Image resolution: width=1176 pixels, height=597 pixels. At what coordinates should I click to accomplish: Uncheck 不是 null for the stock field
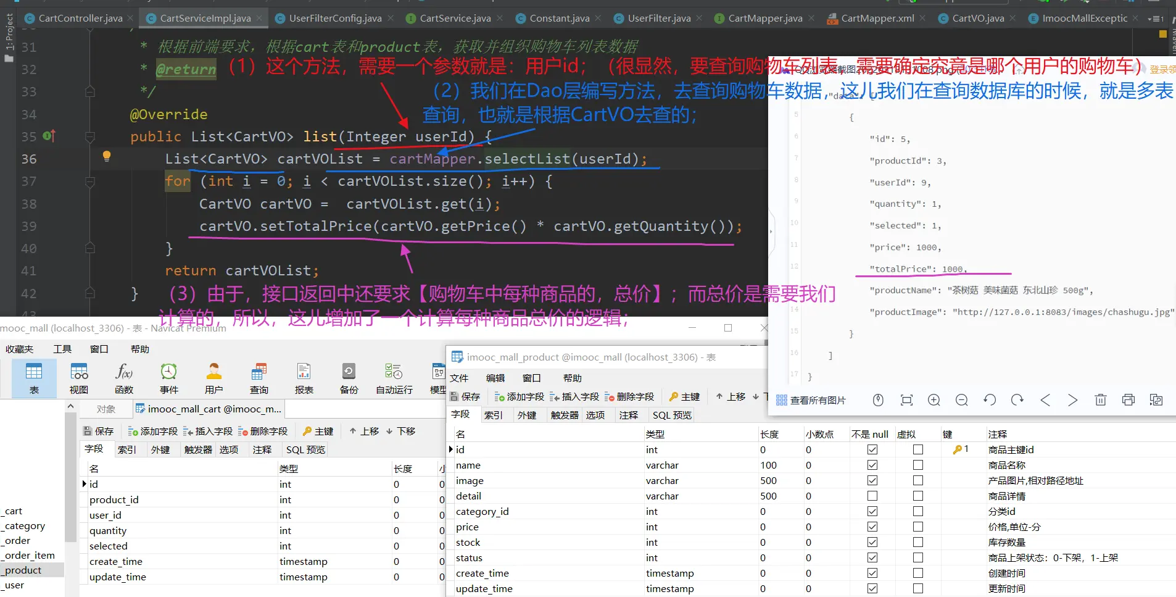[x=872, y=542]
